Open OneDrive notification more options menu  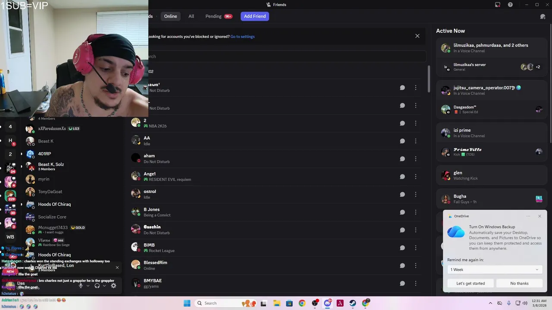(528, 216)
